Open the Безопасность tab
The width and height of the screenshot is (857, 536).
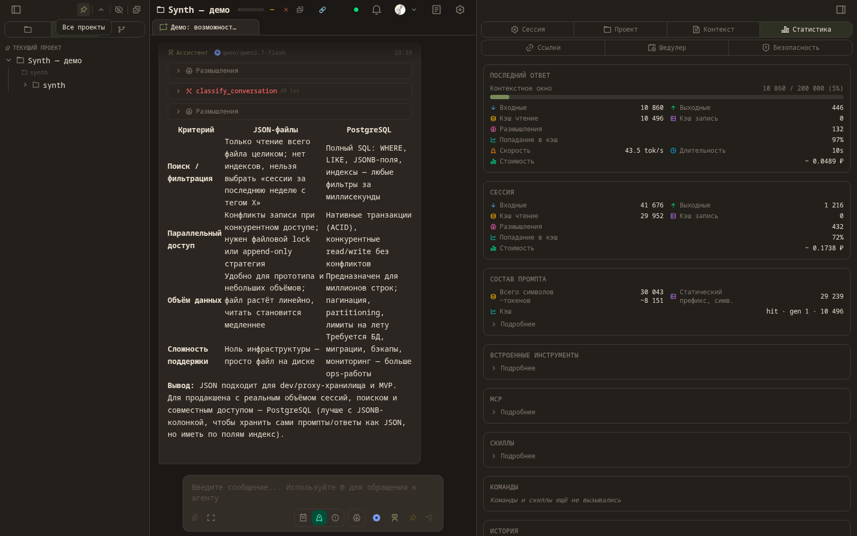(791, 48)
